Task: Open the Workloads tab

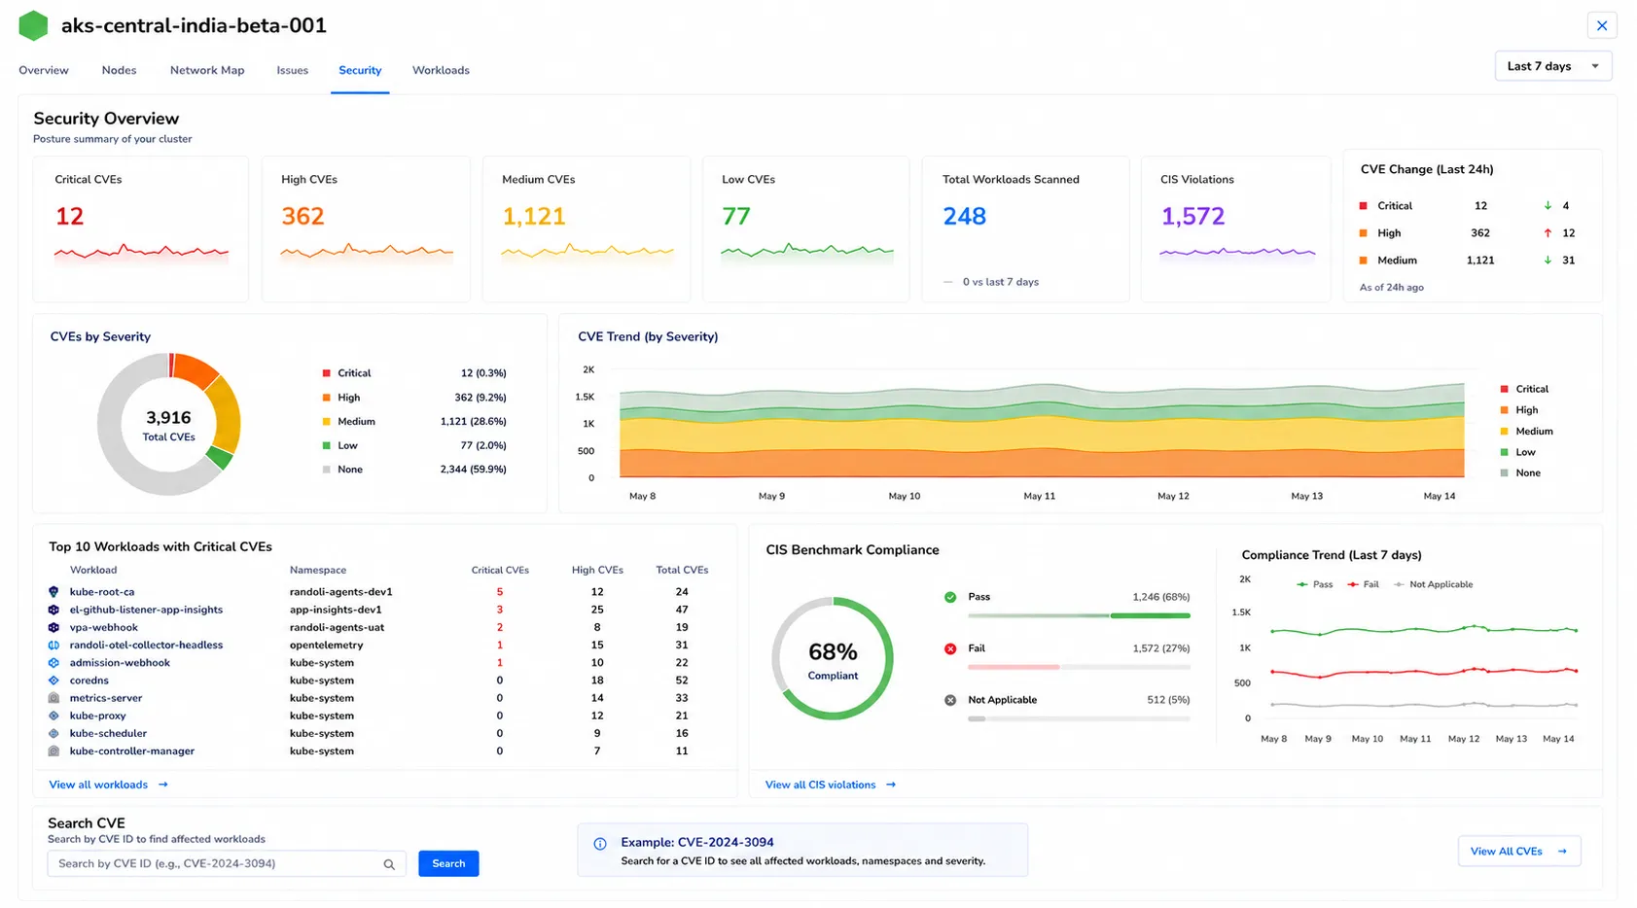Action: 441,70
